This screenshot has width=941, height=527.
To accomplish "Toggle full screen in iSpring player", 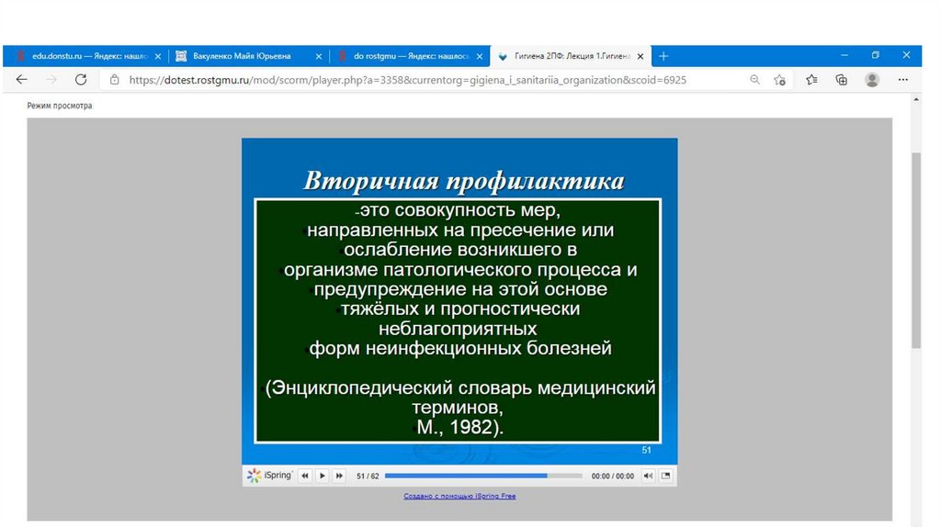I will click(665, 476).
